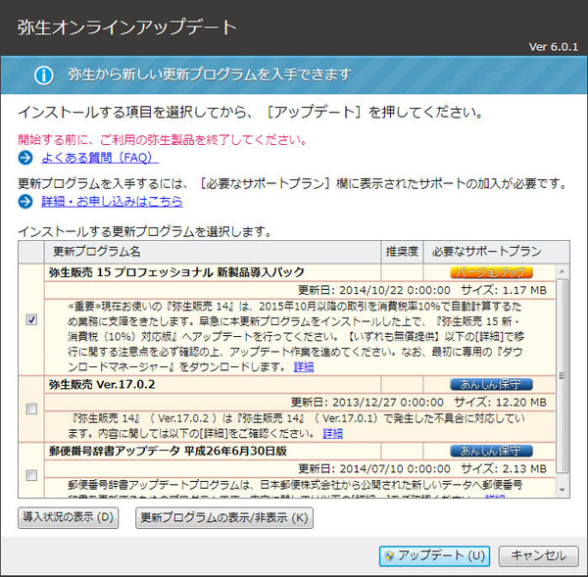Click the arrow icon beside the FAQ link
588x577 pixels.
click(x=25, y=158)
